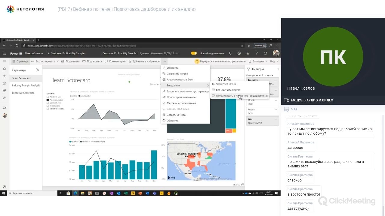The height and width of the screenshot is (216, 385).
Task: Open the Вид view dropdown
Action: (x=274, y=61)
